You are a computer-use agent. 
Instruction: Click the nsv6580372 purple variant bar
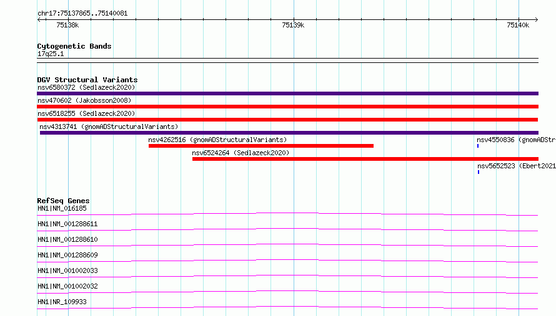pyautogui.click(x=287, y=93)
